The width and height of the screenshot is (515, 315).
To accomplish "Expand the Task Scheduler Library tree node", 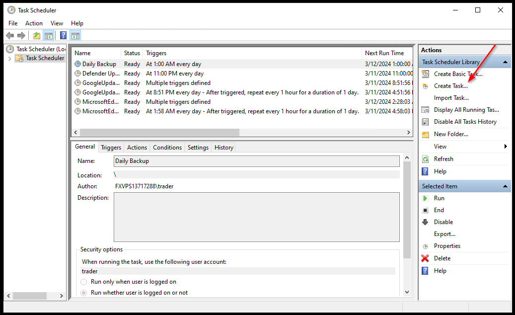I will click(9, 58).
